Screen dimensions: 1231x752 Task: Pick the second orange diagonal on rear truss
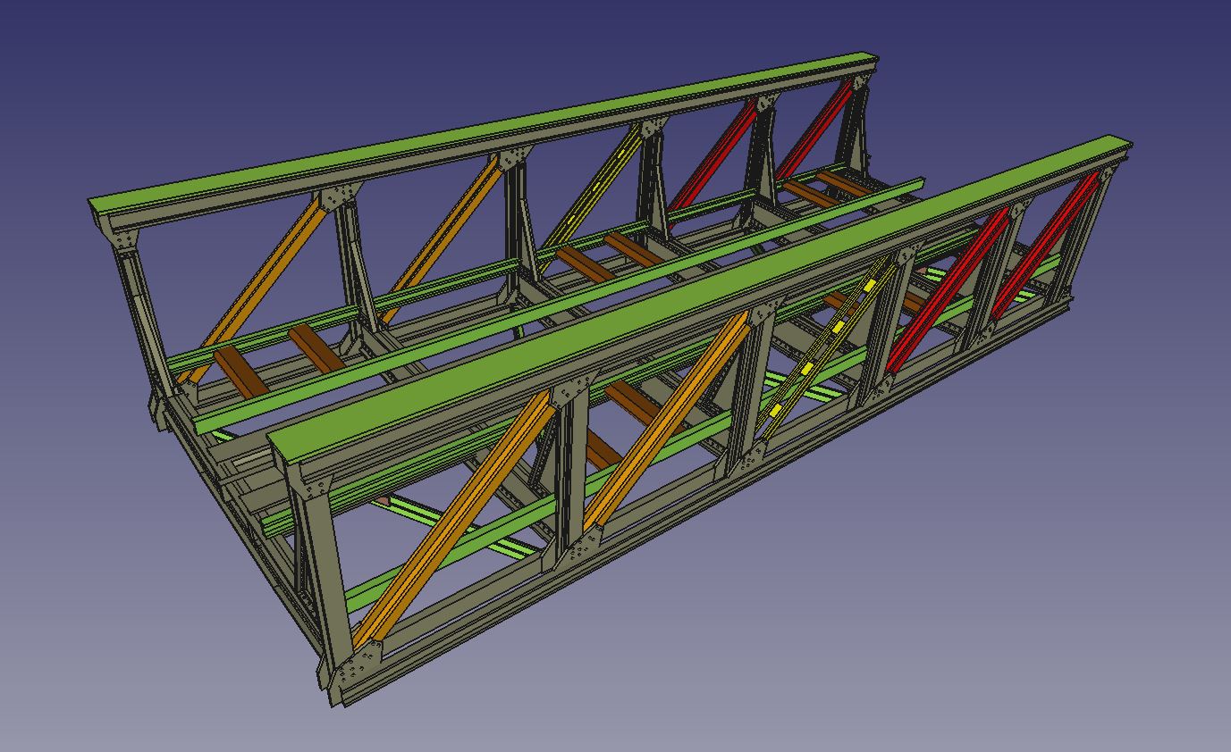pos(443,237)
